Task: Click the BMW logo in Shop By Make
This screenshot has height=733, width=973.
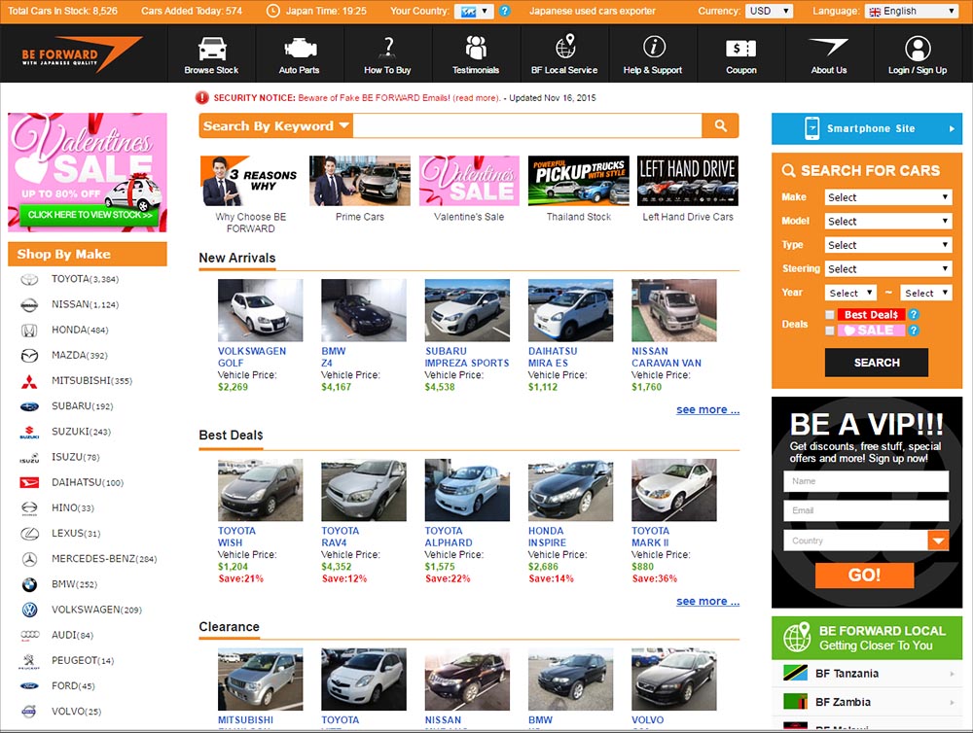Action: 29,585
